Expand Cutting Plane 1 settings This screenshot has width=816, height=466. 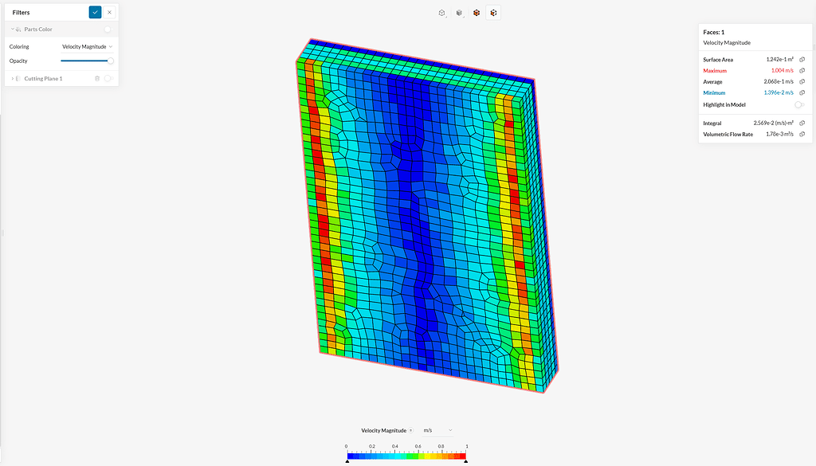click(13, 78)
